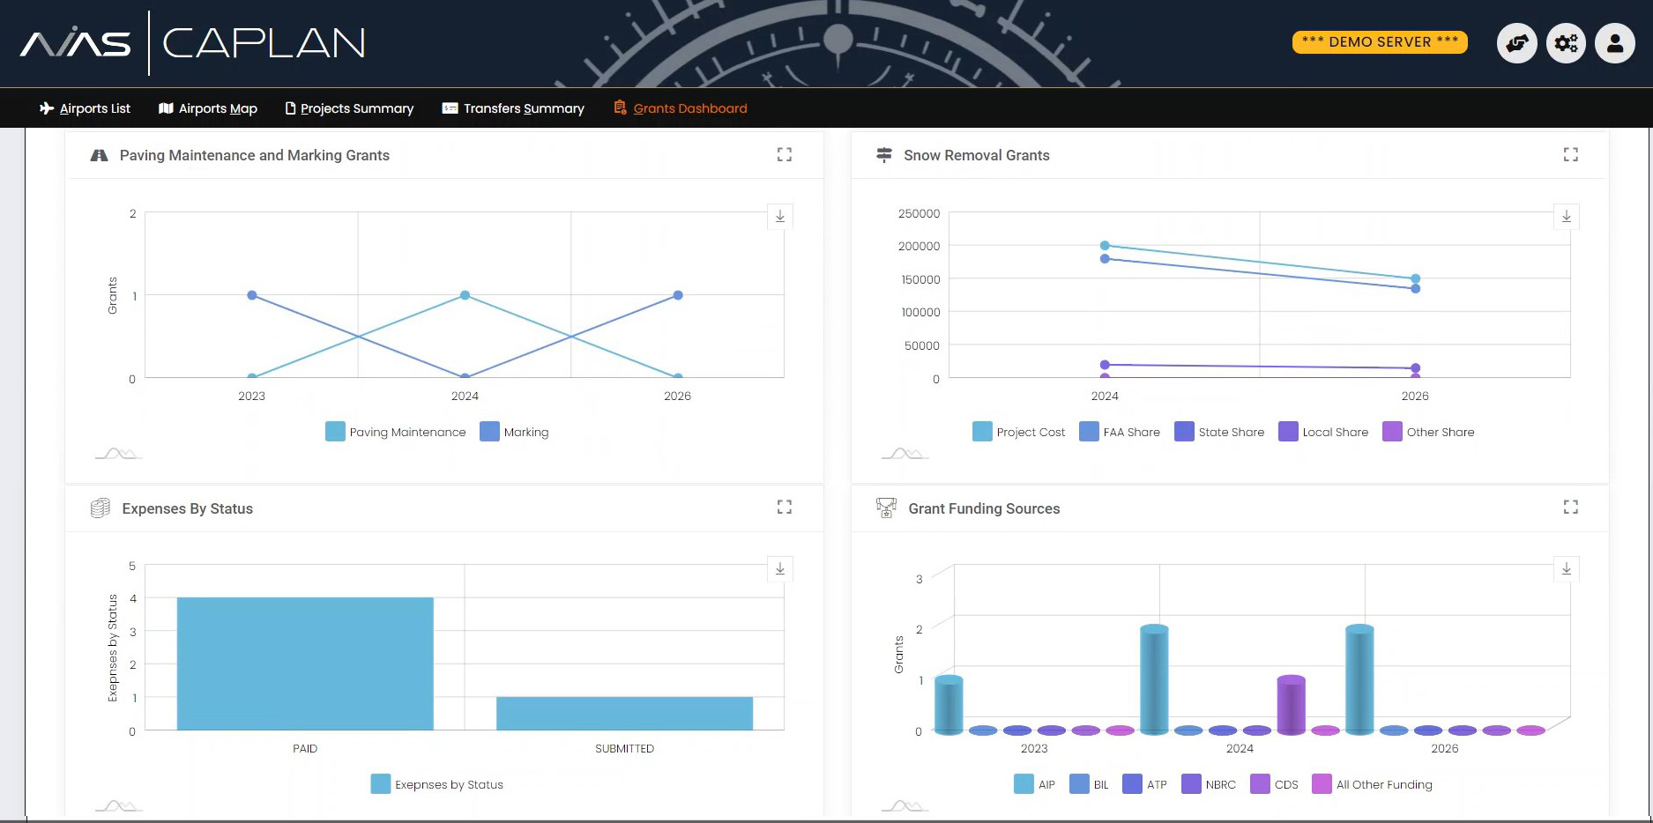This screenshot has height=823, width=1653.
Task: Download the Grant Funding Sources chart
Action: click(1567, 569)
